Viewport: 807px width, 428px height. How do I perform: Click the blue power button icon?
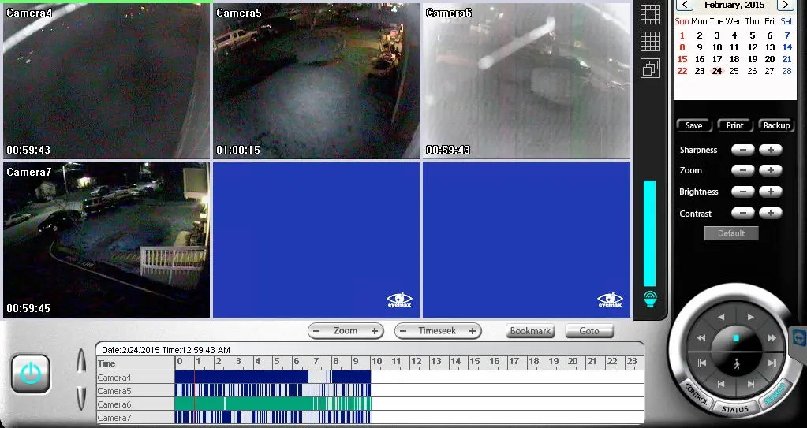(x=30, y=374)
